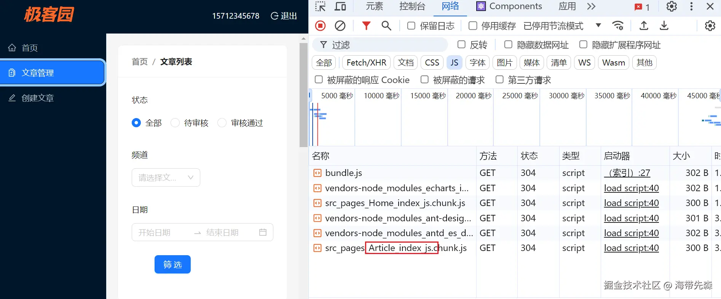Image resolution: width=721 pixels, height=299 pixels.
Task: Select 审核通过 status radio
Action: click(x=222, y=123)
